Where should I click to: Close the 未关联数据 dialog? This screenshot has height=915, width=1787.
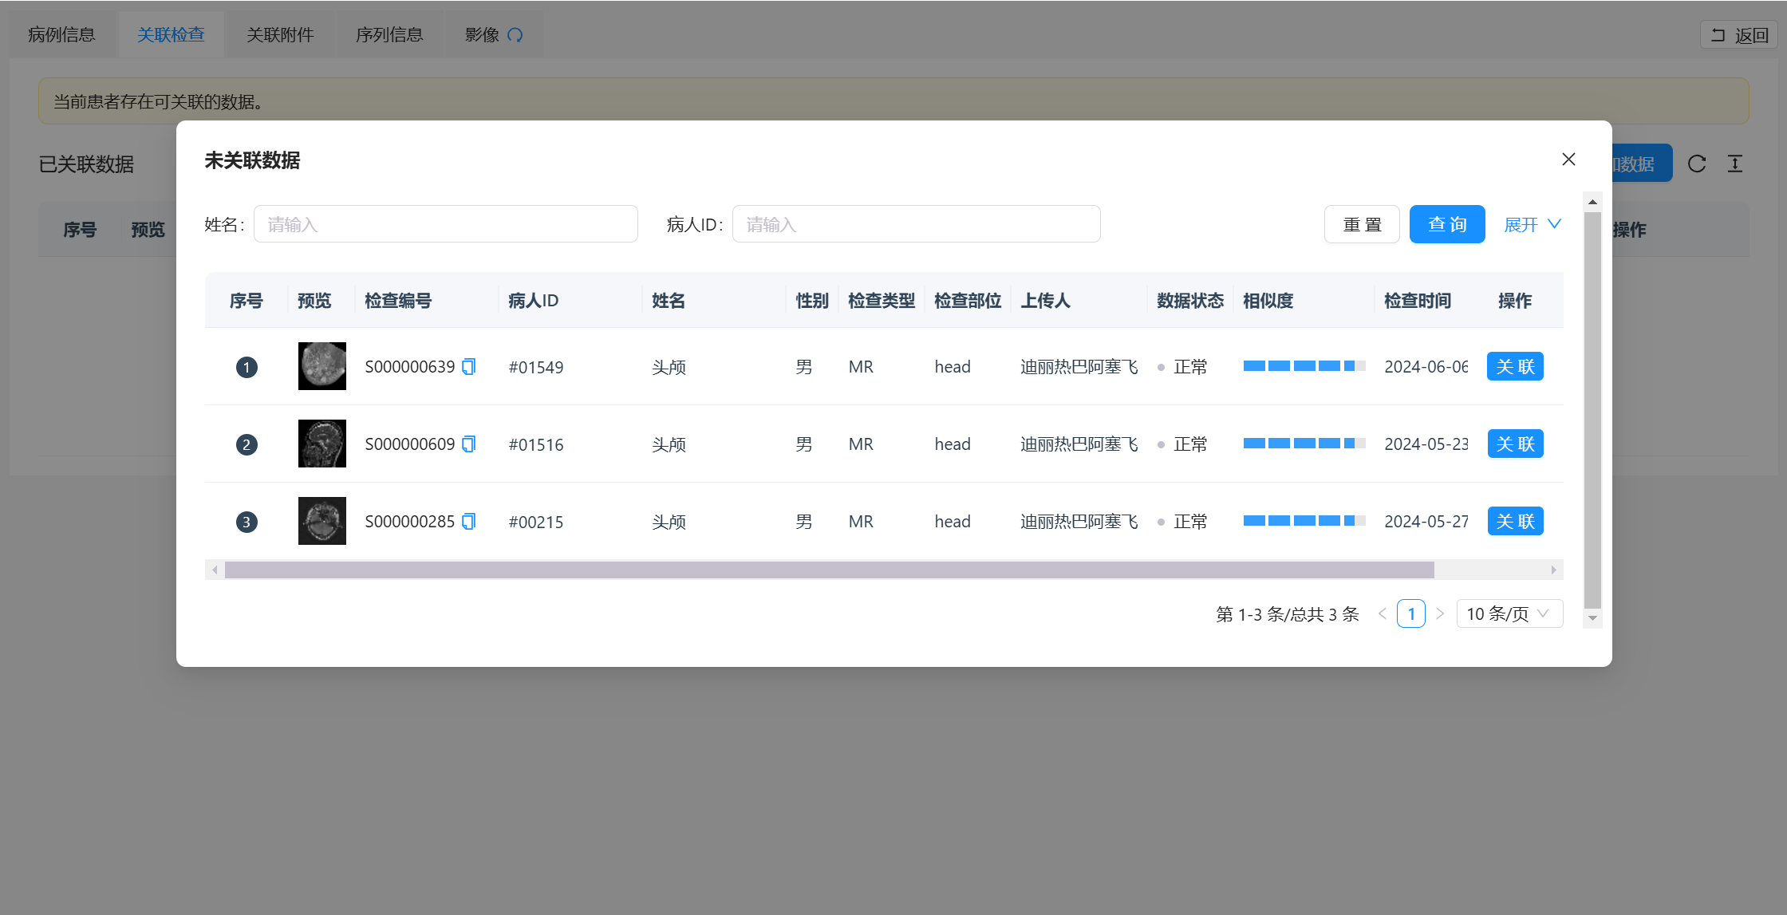(1568, 160)
